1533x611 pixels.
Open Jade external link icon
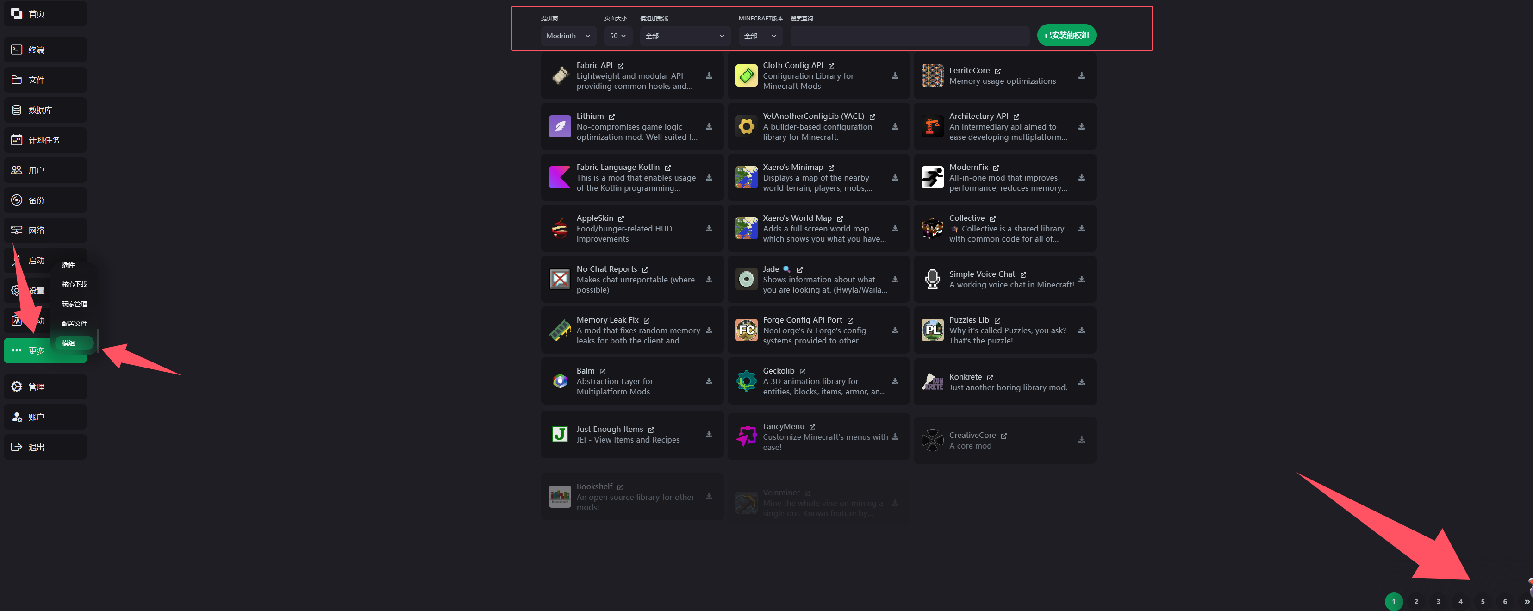coord(799,269)
